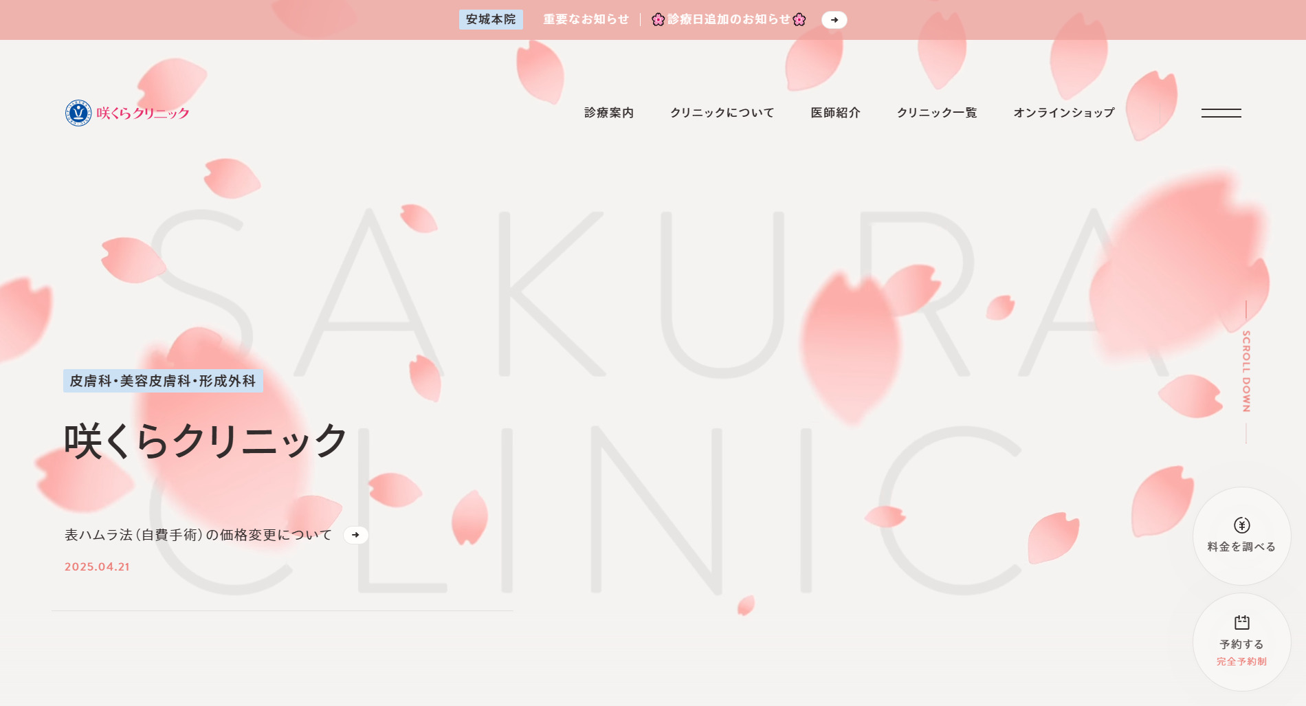This screenshot has height=706, width=1306.
Task: Go to クリニックについて page
Action: click(x=722, y=113)
